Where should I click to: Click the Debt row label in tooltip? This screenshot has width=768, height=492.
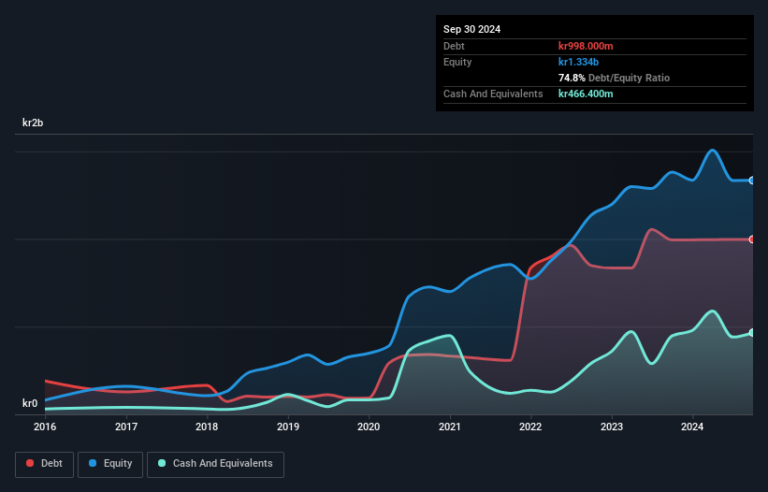pyautogui.click(x=454, y=46)
